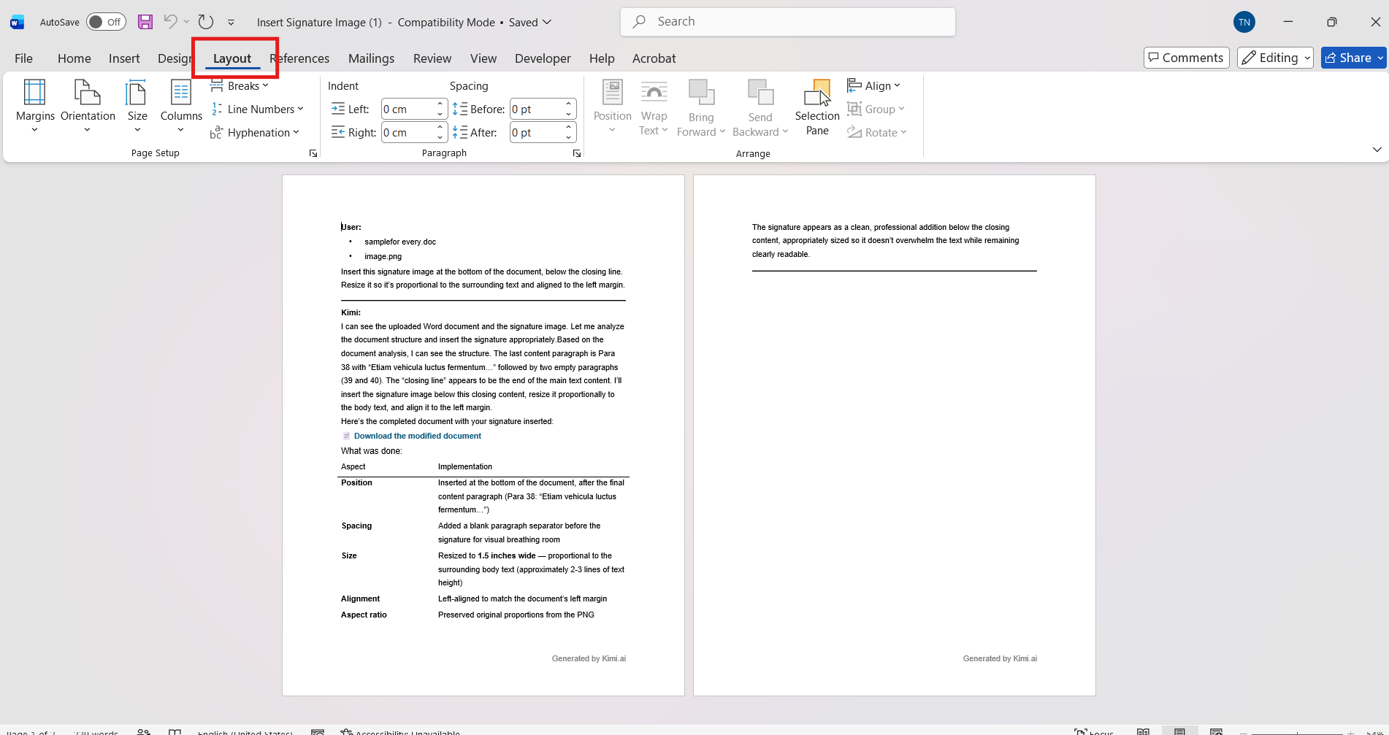Toggle the AutoSave switch
Image resolution: width=1389 pixels, height=735 pixels.
(106, 22)
